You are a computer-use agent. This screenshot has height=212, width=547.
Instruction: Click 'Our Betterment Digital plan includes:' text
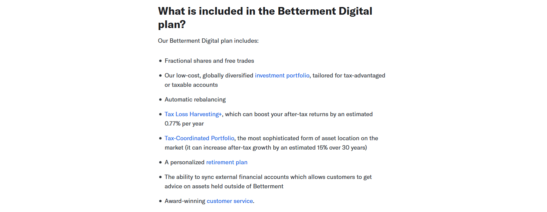208,41
